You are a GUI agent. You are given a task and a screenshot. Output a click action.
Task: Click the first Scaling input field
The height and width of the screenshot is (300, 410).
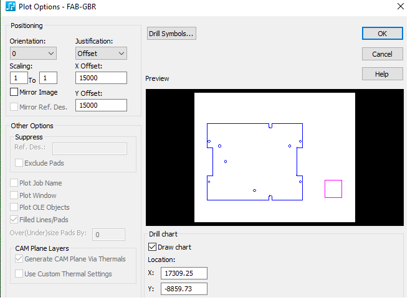pyautogui.click(x=19, y=78)
